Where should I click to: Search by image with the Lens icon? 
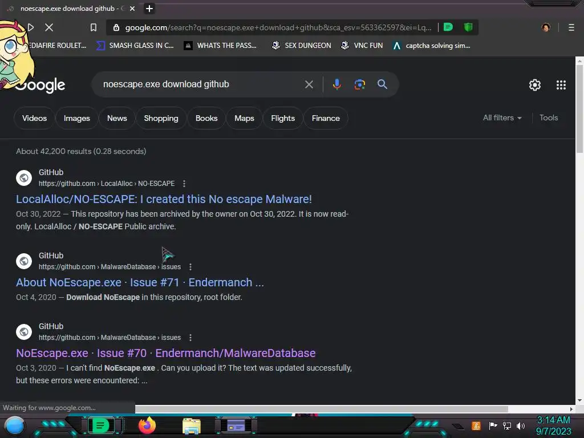click(x=359, y=84)
